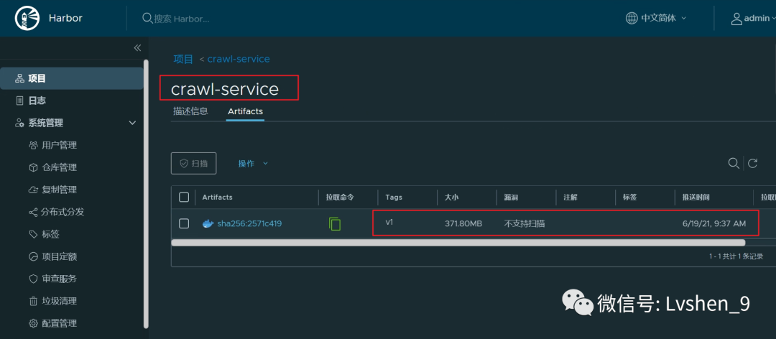
Task: Click the 扫描 scan button
Action: [x=193, y=163]
